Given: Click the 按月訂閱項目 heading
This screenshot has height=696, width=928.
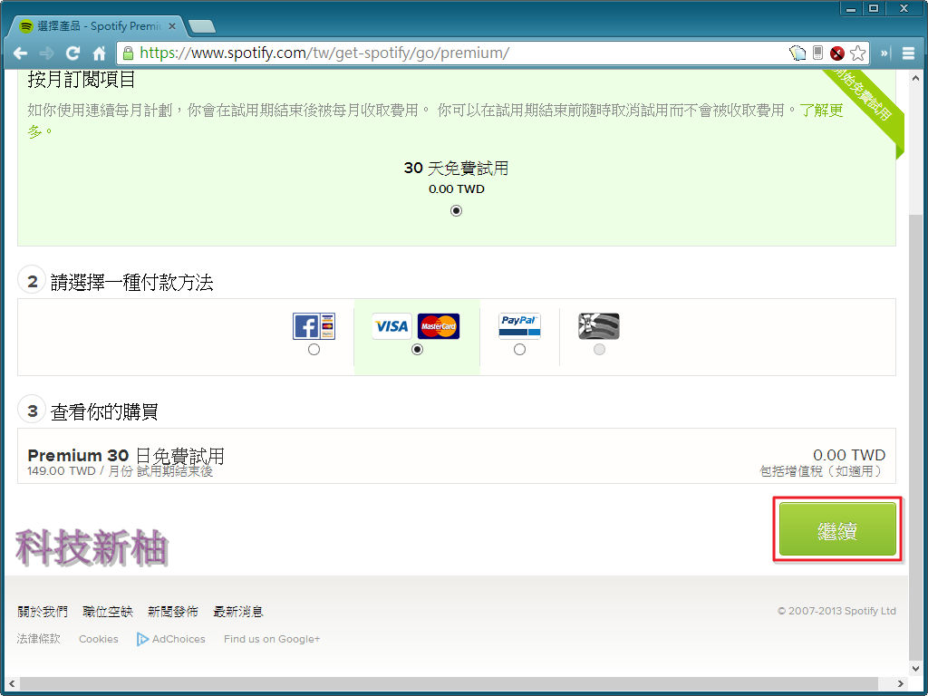Looking at the screenshot, I should [82, 80].
